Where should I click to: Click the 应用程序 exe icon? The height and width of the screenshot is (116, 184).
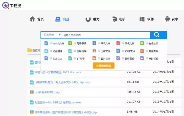tap(70, 51)
